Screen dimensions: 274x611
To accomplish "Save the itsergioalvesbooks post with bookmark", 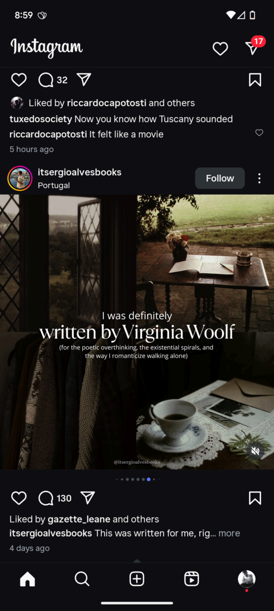I will (255, 498).
